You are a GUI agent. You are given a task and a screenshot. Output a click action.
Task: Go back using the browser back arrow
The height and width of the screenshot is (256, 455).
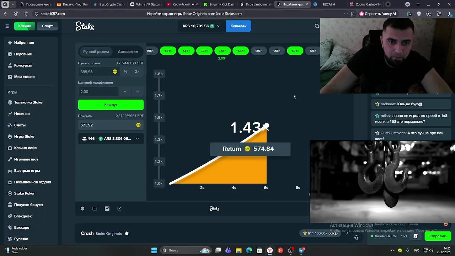click(x=6, y=14)
